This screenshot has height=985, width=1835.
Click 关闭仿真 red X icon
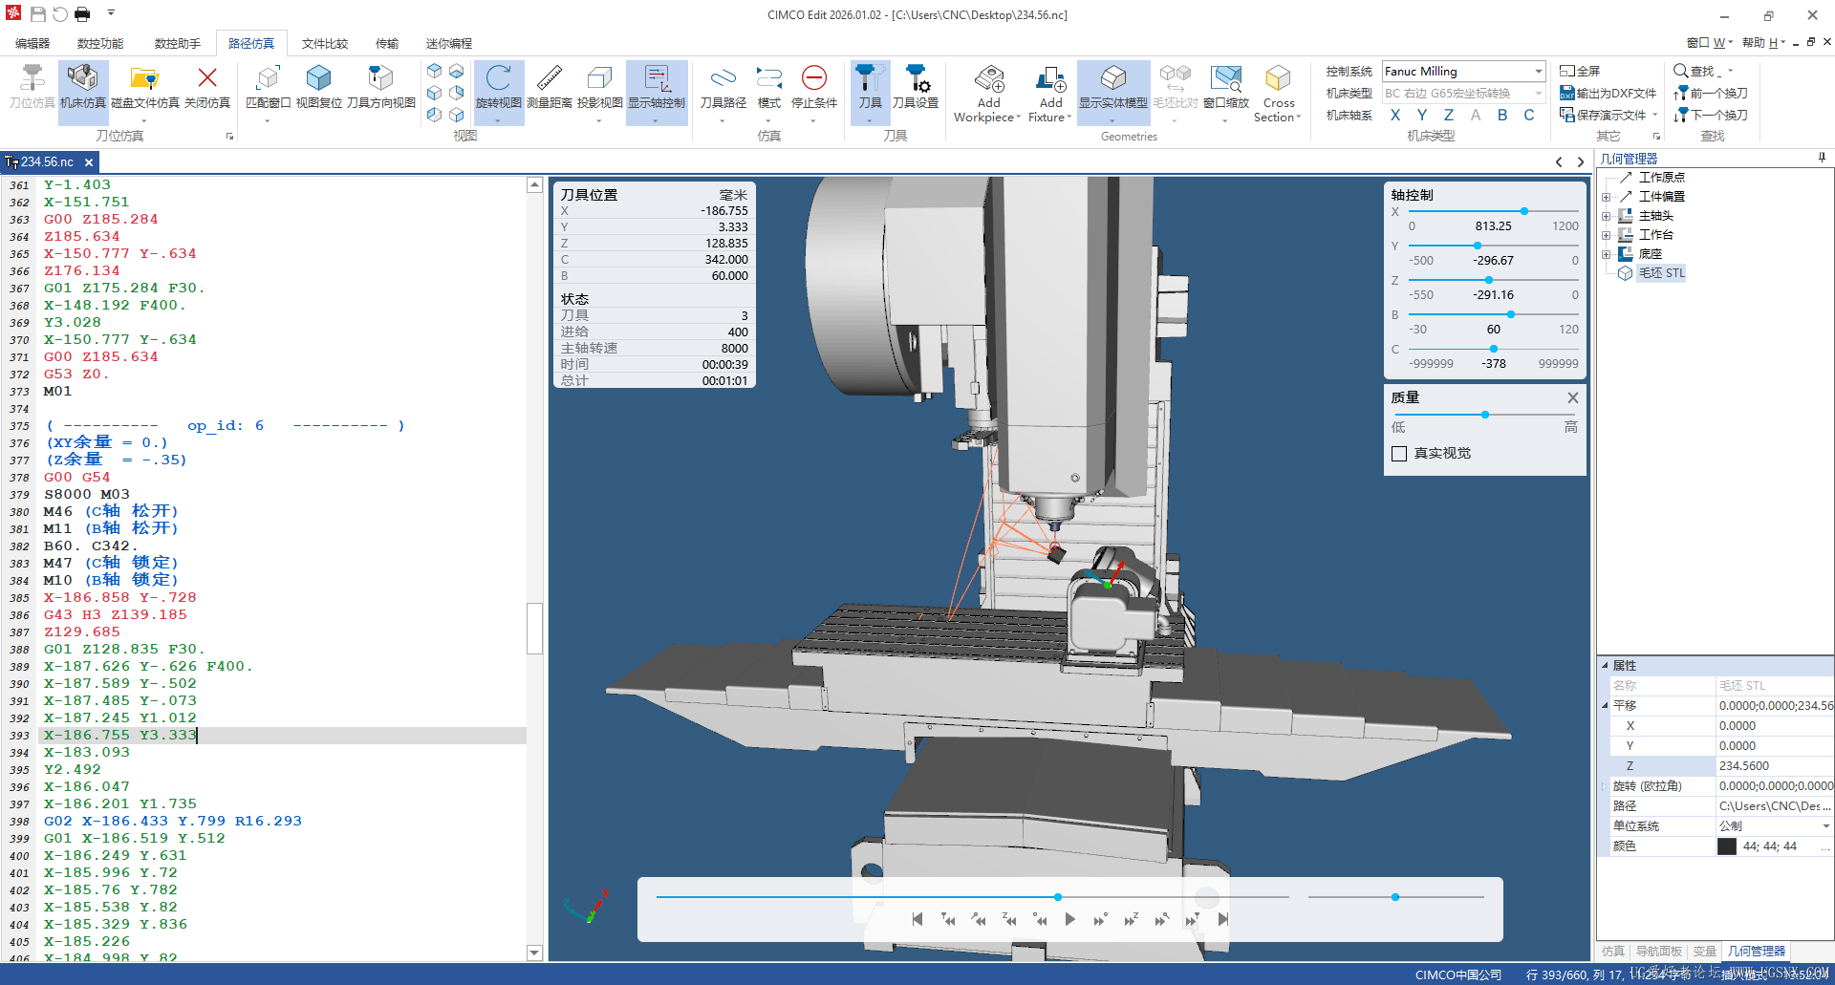click(207, 78)
